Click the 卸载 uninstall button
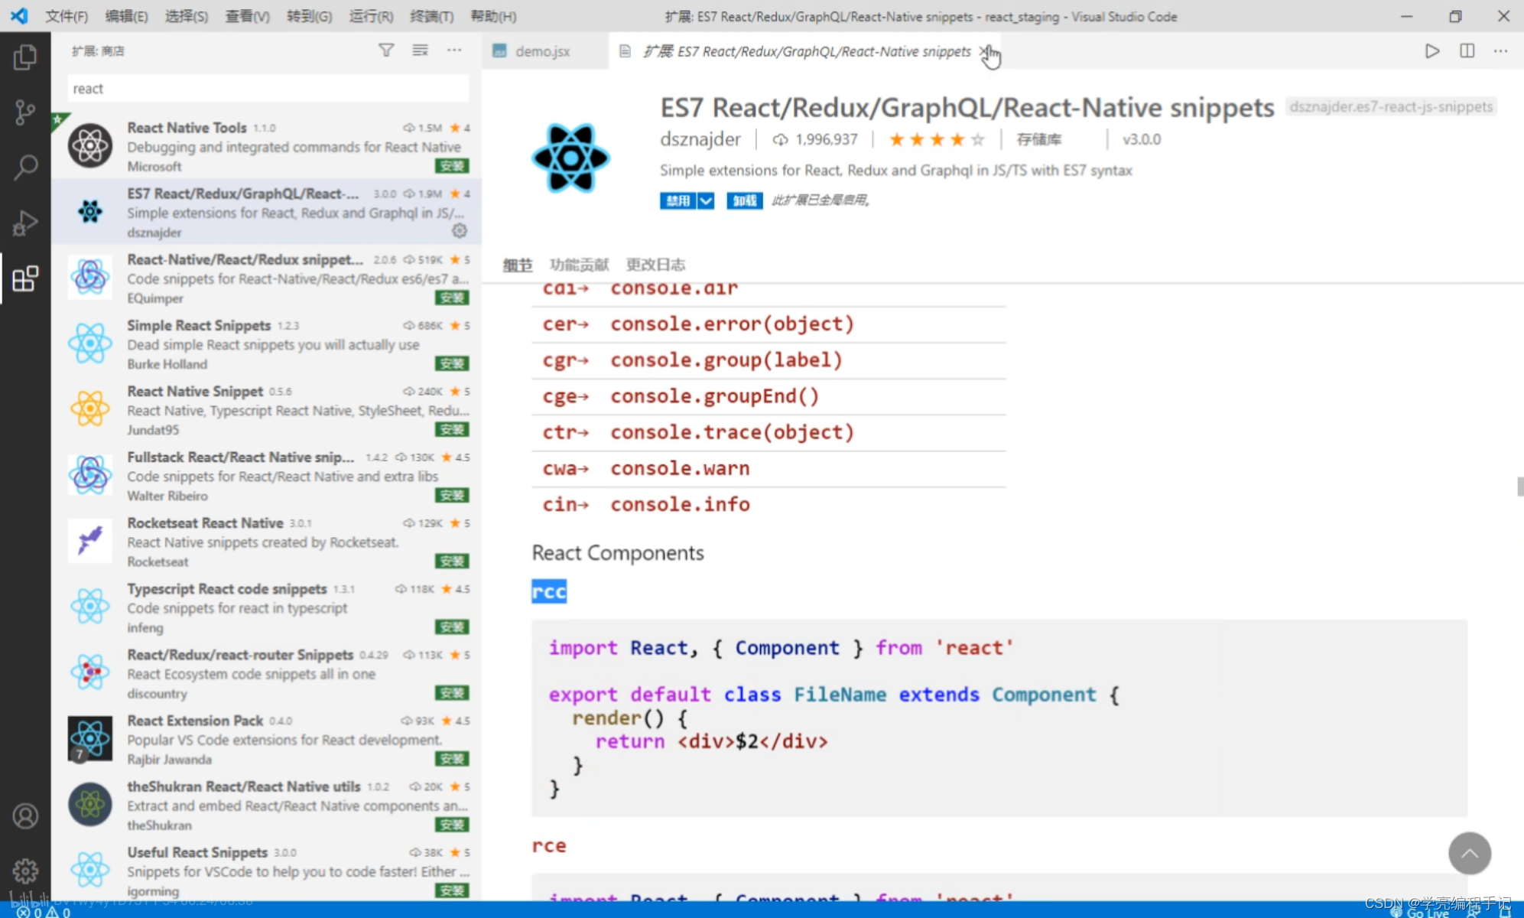The height and width of the screenshot is (918, 1524). (x=744, y=200)
